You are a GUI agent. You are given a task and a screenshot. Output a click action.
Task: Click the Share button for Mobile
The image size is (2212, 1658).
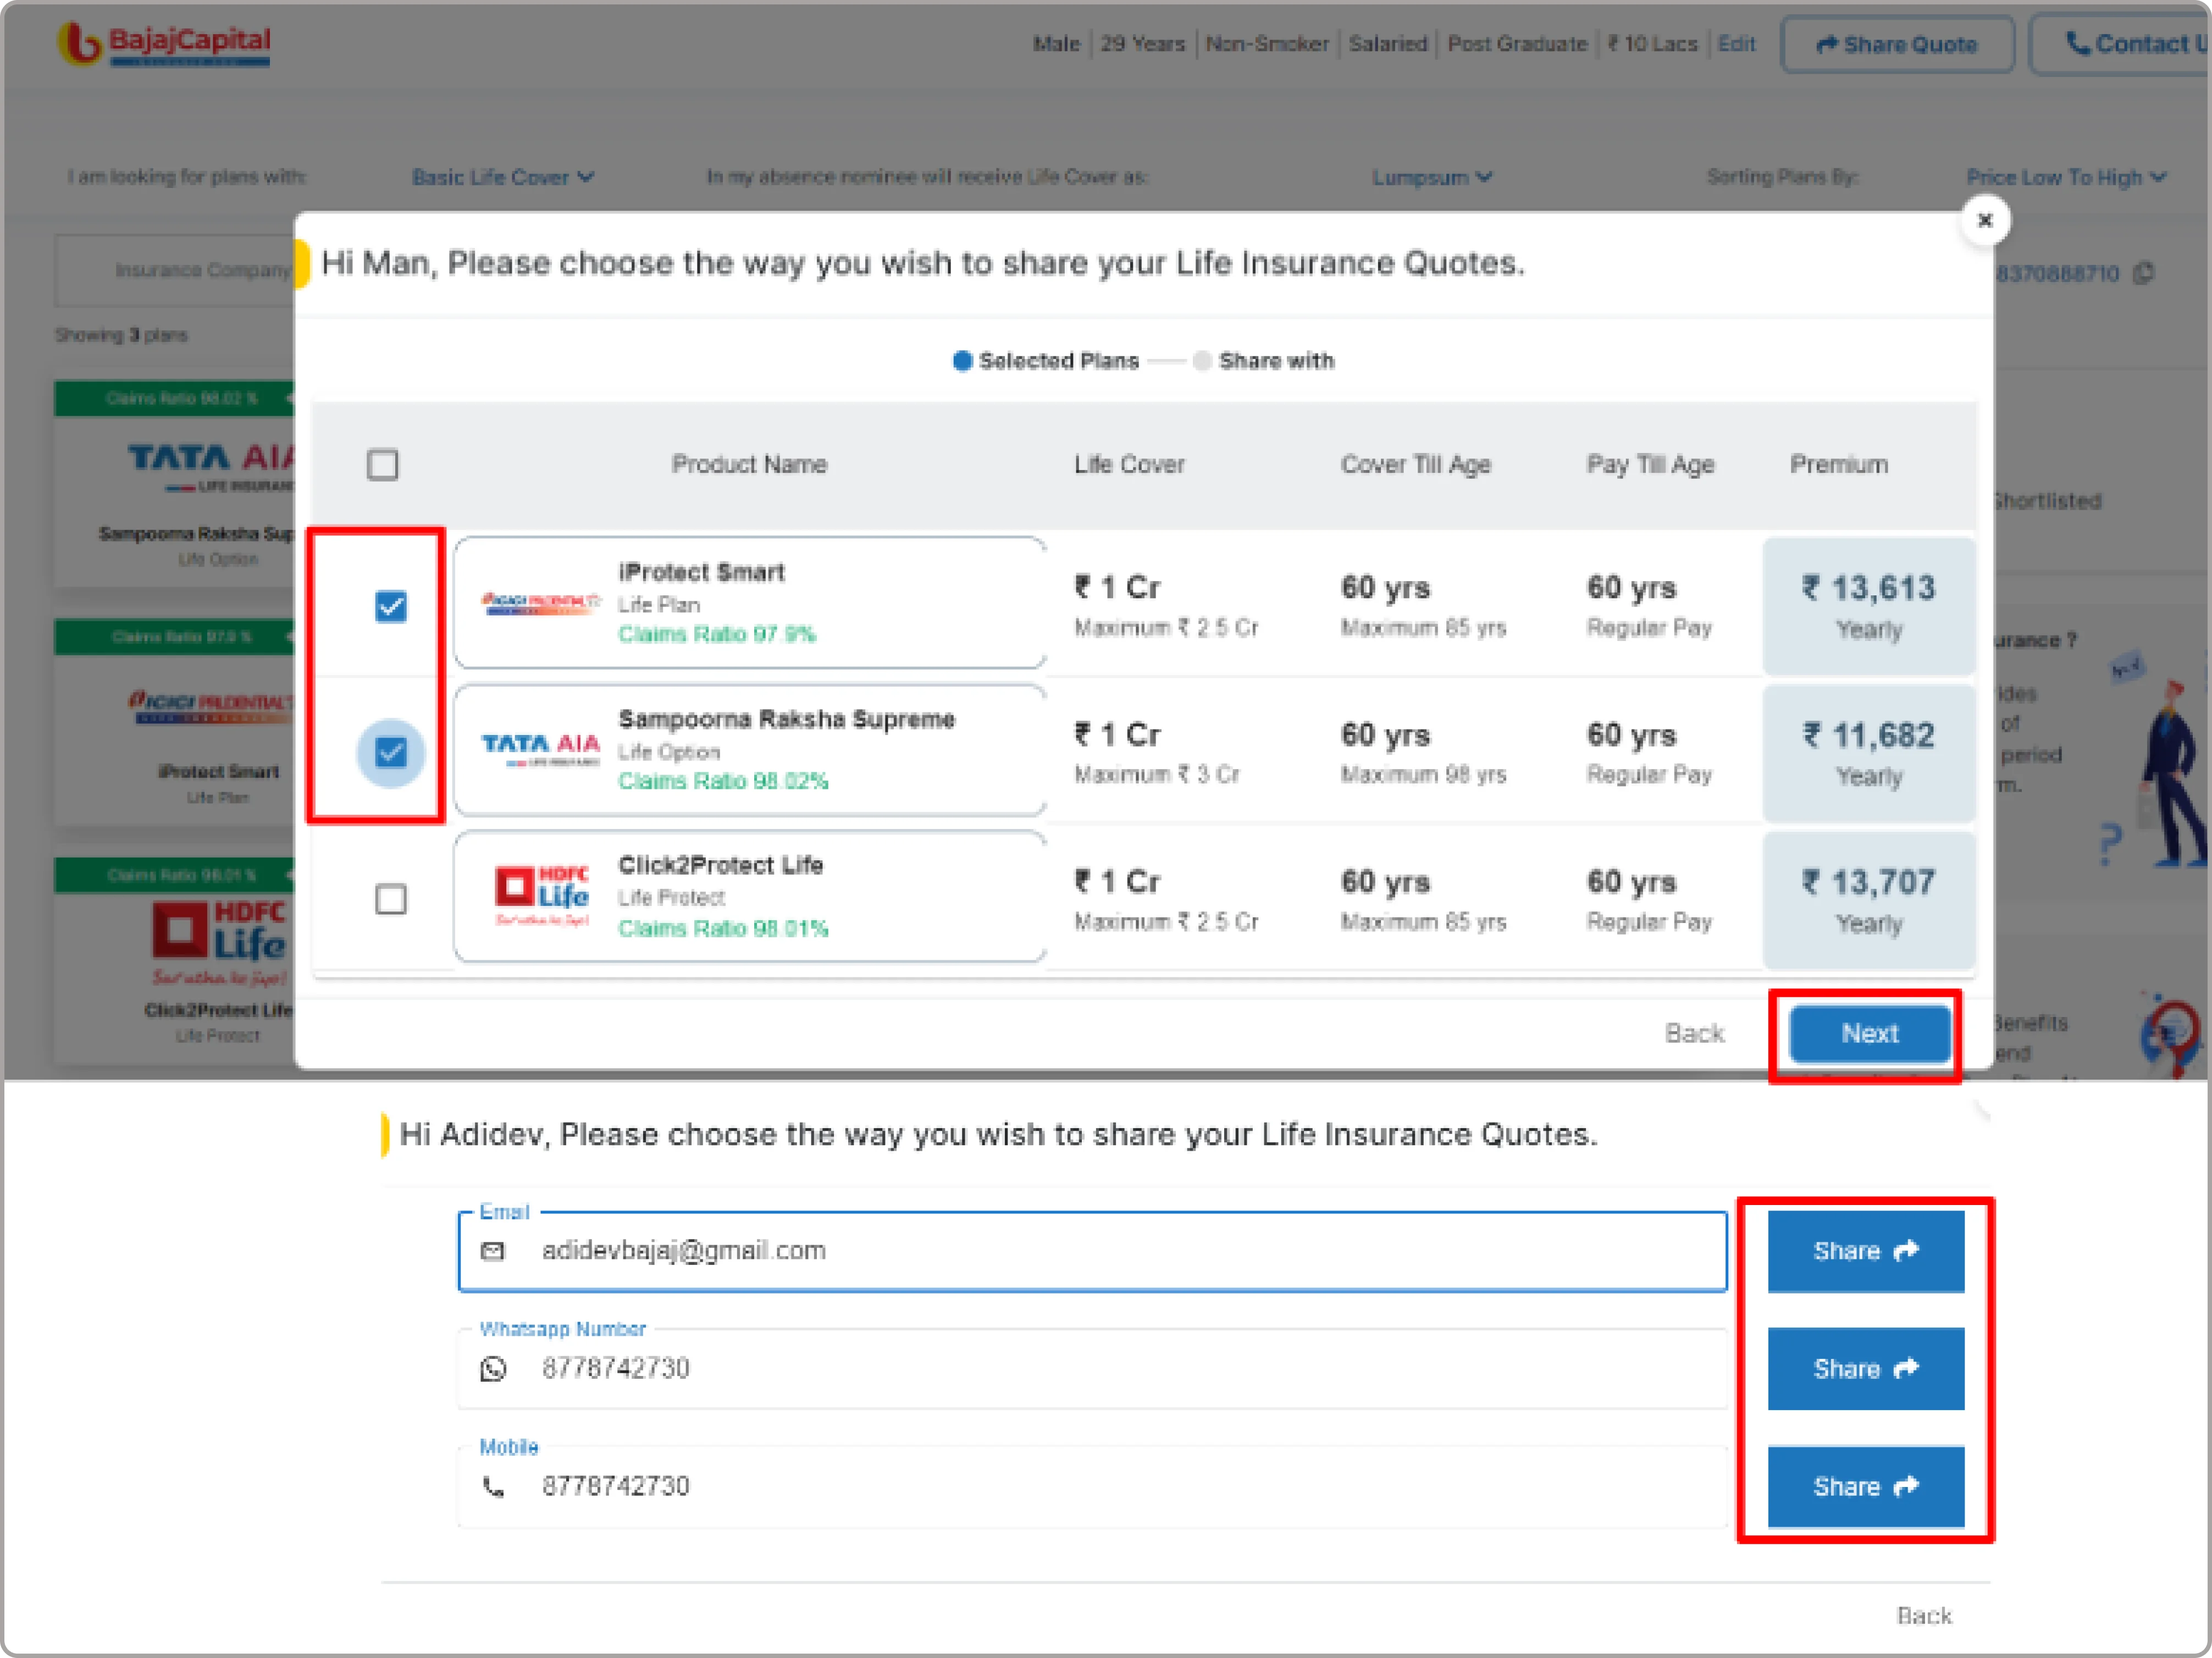tap(1866, 1487)
